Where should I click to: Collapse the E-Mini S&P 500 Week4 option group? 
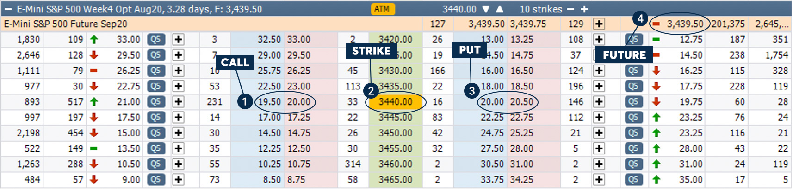coord(8,9)
